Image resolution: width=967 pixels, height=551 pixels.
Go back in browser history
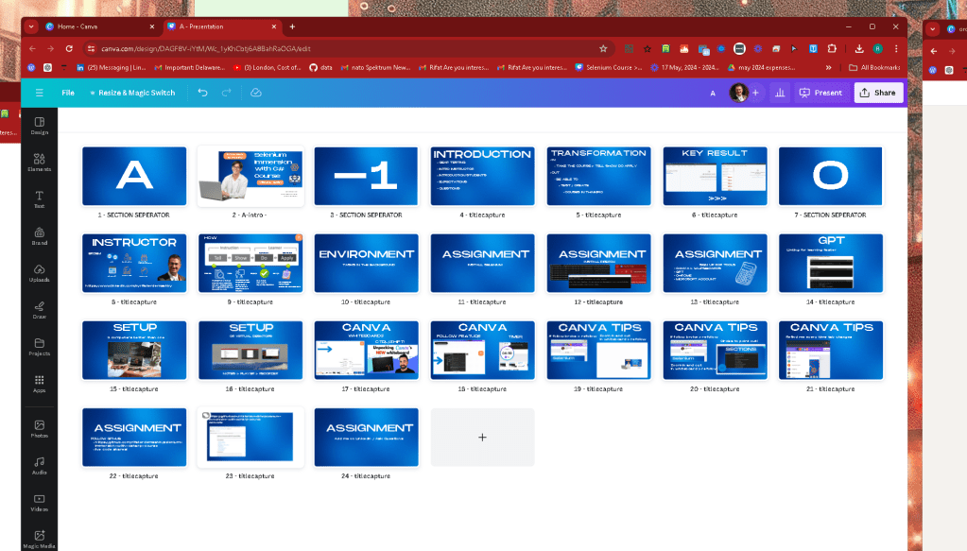pos(32,49)
